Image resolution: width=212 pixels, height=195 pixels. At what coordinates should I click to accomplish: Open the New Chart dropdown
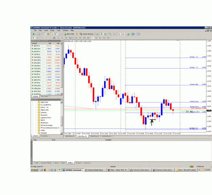coord(34,34)
